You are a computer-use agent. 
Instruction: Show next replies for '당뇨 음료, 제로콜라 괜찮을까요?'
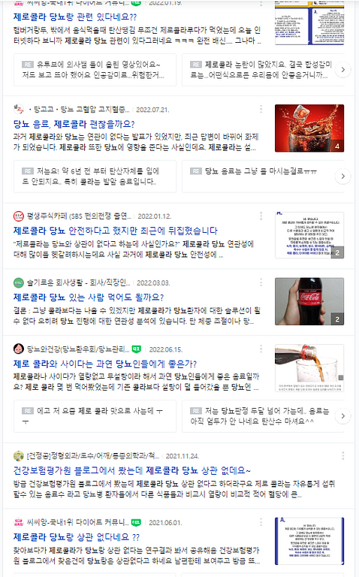(x=342, y=177)
